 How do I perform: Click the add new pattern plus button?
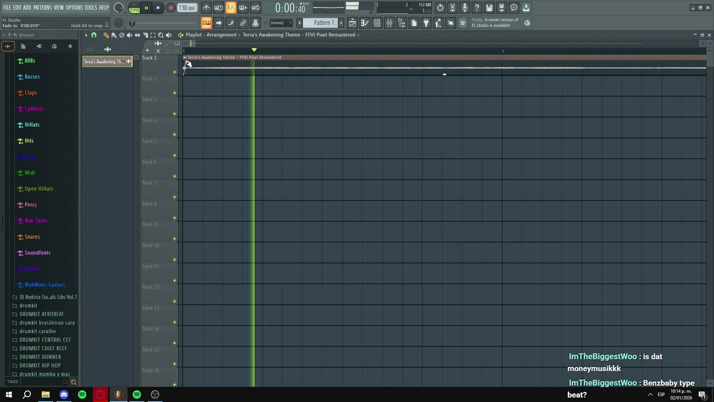coord(341,23)
